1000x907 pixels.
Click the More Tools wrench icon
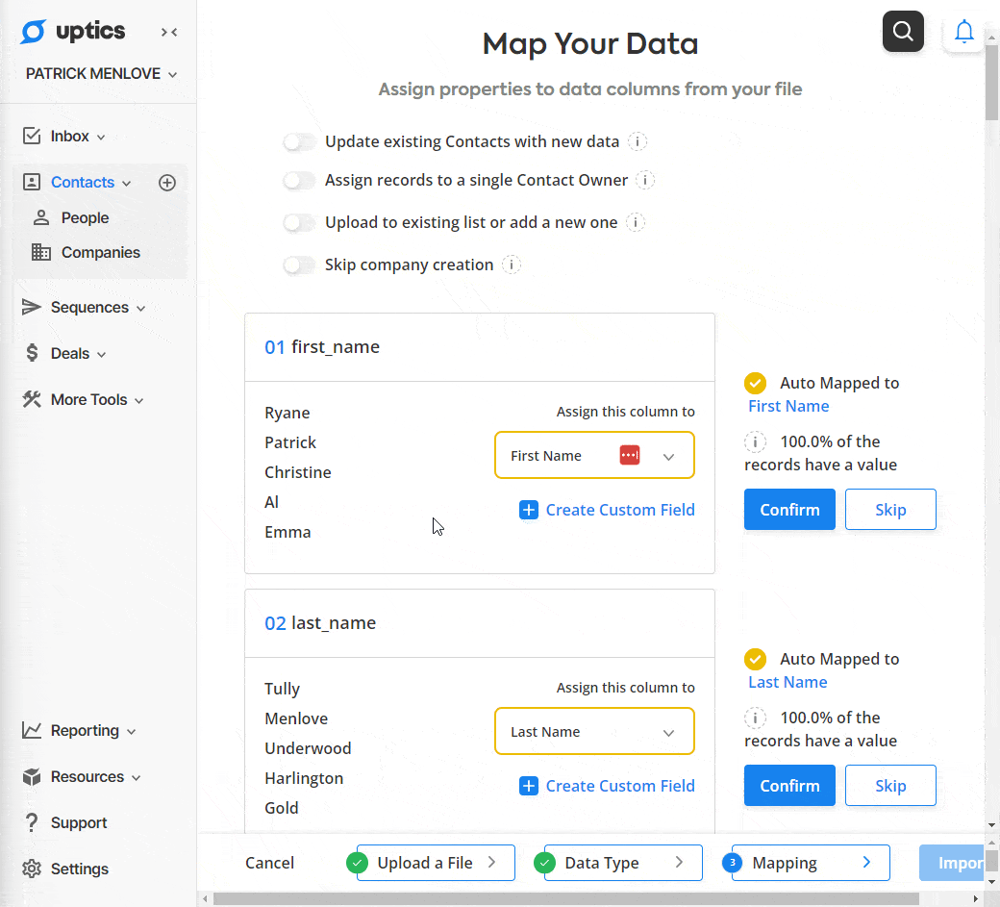(x=32, y=399)
